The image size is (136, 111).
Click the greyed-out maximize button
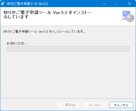click(x=117, y=4)
